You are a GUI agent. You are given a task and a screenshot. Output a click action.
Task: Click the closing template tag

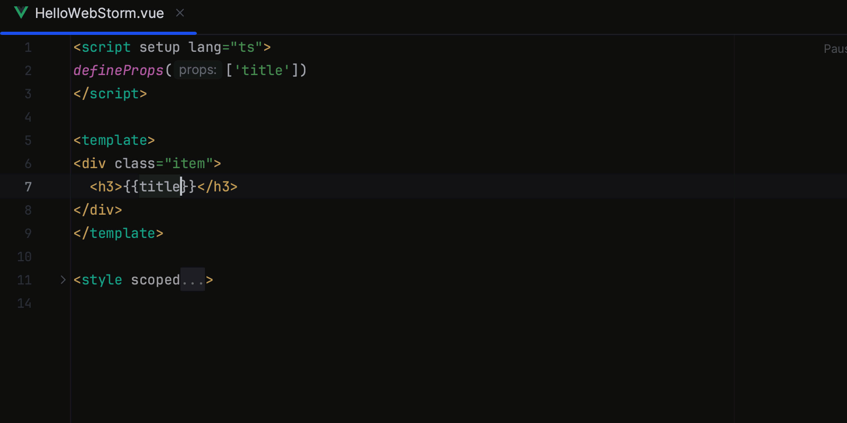[x=119, y=233]
